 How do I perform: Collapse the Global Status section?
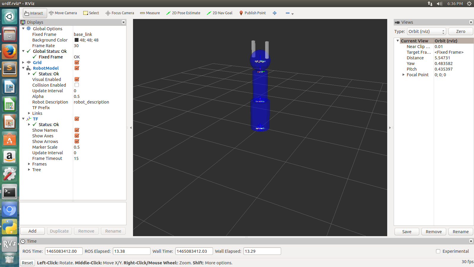coord(23,51)
